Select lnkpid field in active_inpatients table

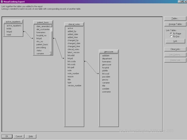click(9, 32)
